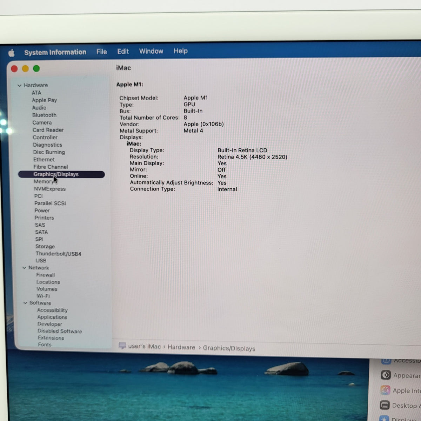This screenshot has height=421, width=421.
Task: Open the Help menu
Action: 181,51
